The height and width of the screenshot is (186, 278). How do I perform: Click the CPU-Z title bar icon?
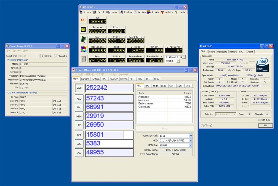click(x=201, y=46)
